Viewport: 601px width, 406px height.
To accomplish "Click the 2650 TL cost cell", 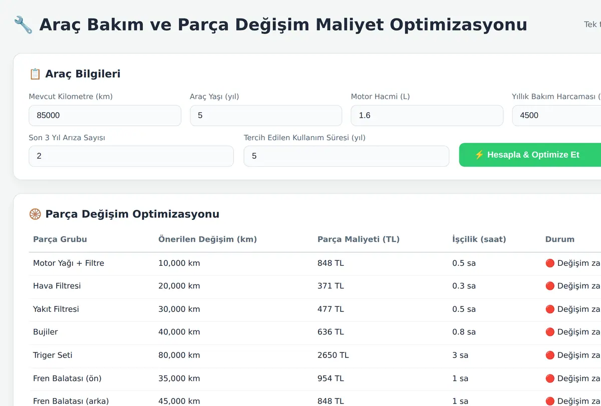I will (x=333, y=355).
